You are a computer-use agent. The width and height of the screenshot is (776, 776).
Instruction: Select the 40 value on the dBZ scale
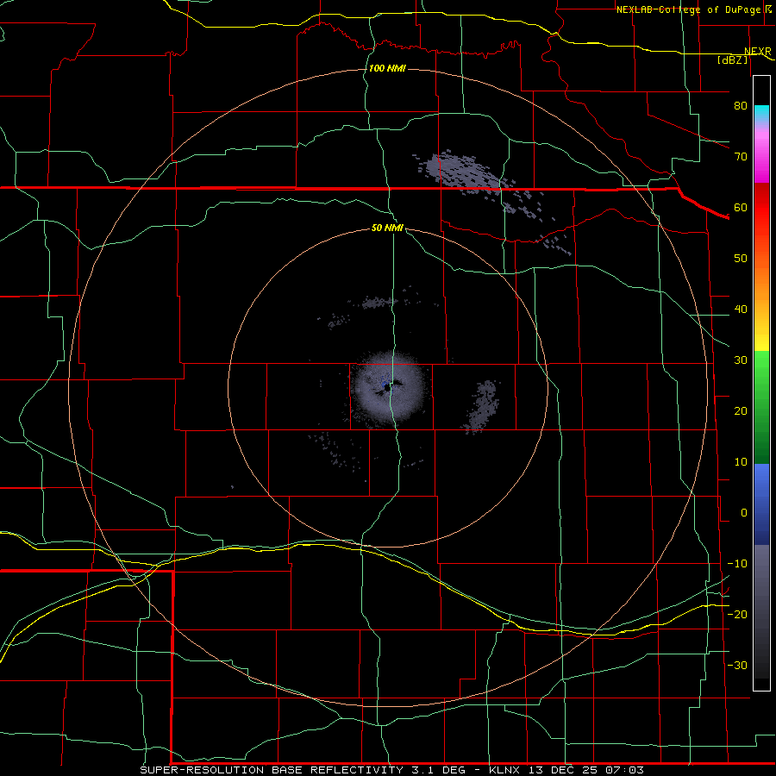[741, 310]
